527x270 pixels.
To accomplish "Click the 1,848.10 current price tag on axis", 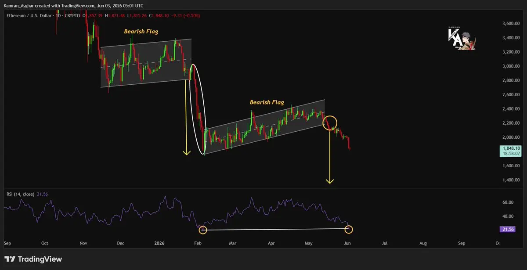I will (x=512, y=148).
